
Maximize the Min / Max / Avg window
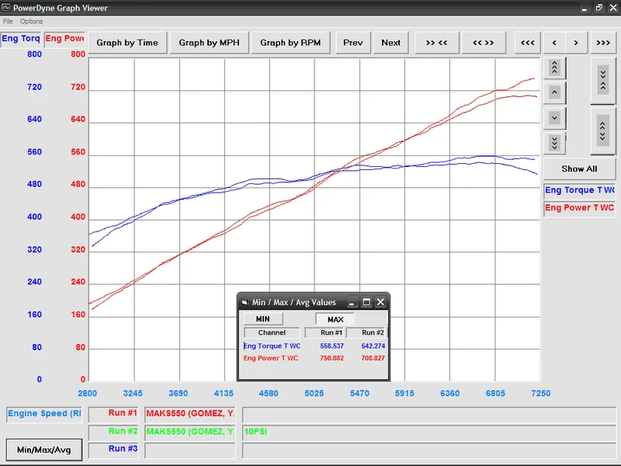click(x=366, y=303)
